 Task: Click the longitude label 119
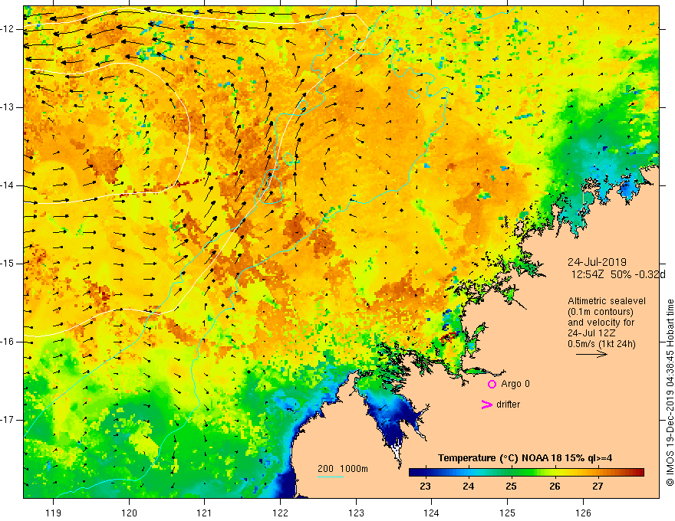(x=54, y=513)
